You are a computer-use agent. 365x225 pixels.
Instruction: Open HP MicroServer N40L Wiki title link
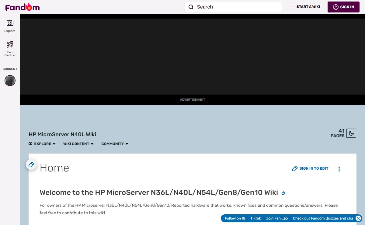click(x=62, y=134)
